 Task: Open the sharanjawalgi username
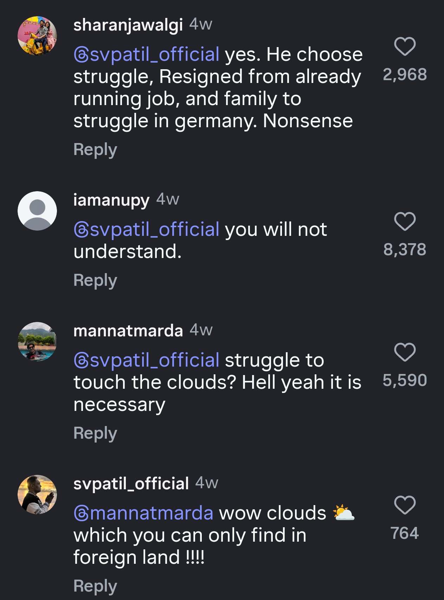(128, 25)
